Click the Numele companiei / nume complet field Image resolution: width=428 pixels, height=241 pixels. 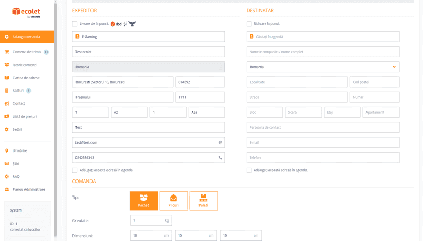pos(323,52)
